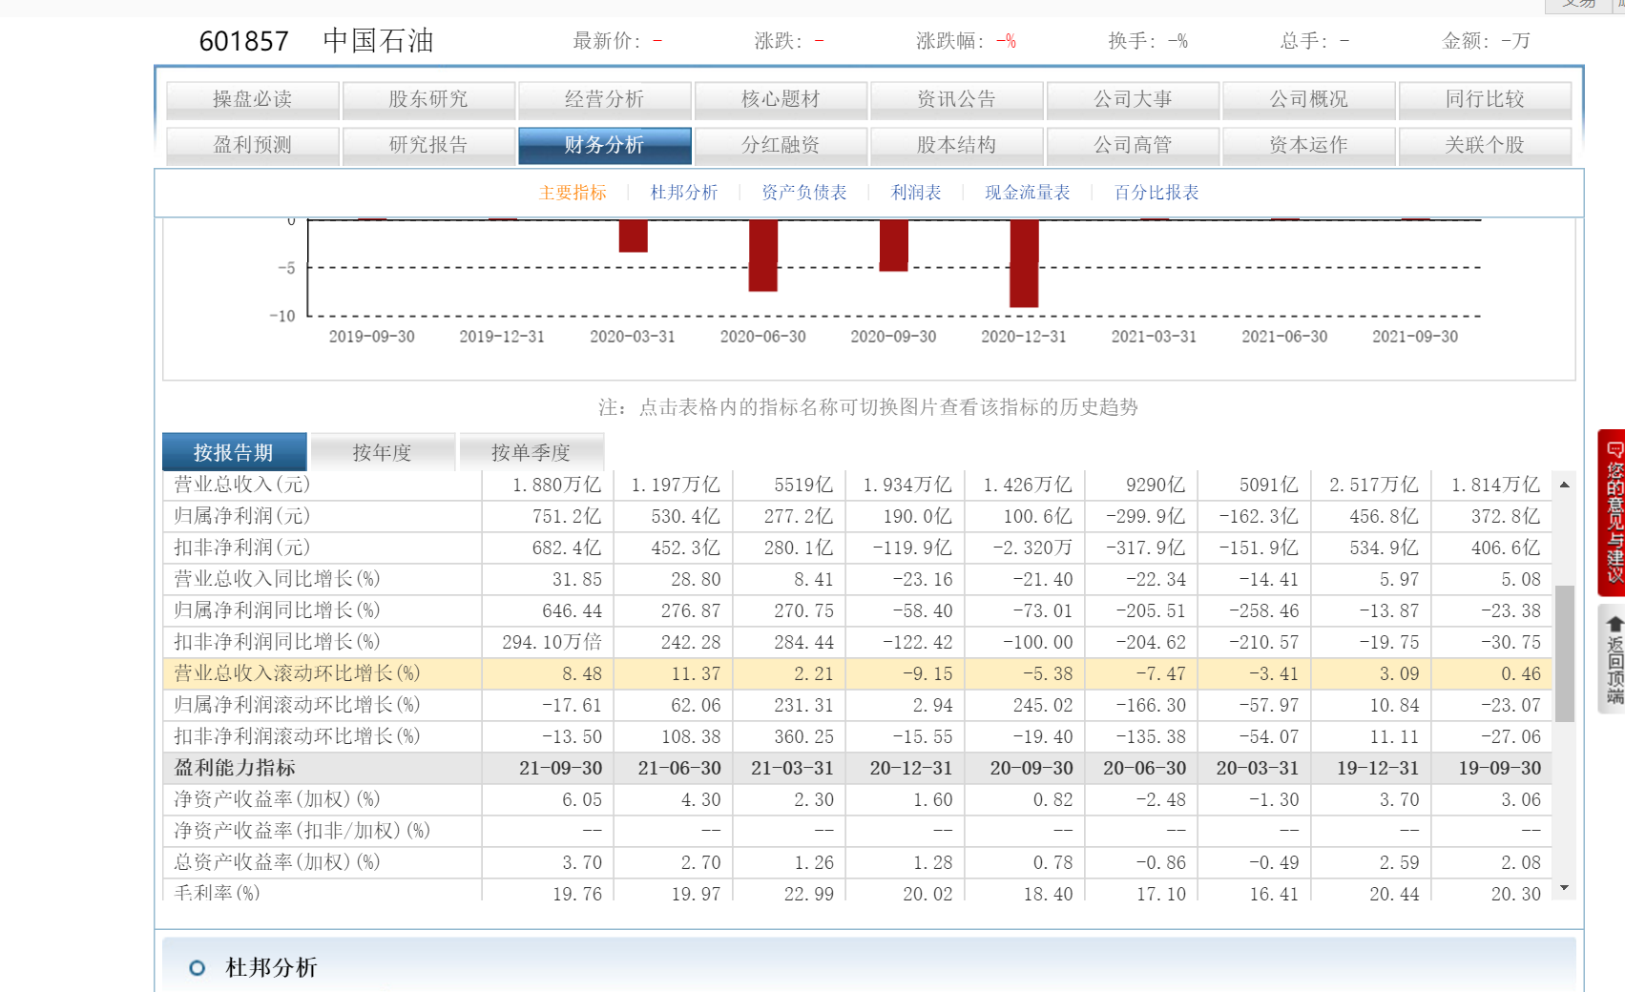This screenshot has width=1625, height=992.
Task: Show trend for 归属净利润同比增长(%)
Action: (x=277, y=610)
